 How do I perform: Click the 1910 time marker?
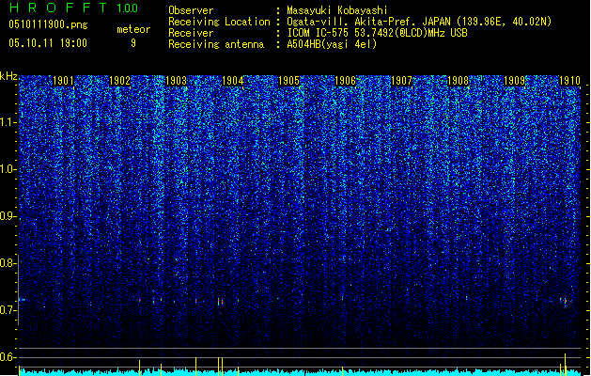[x=569, y=81]
